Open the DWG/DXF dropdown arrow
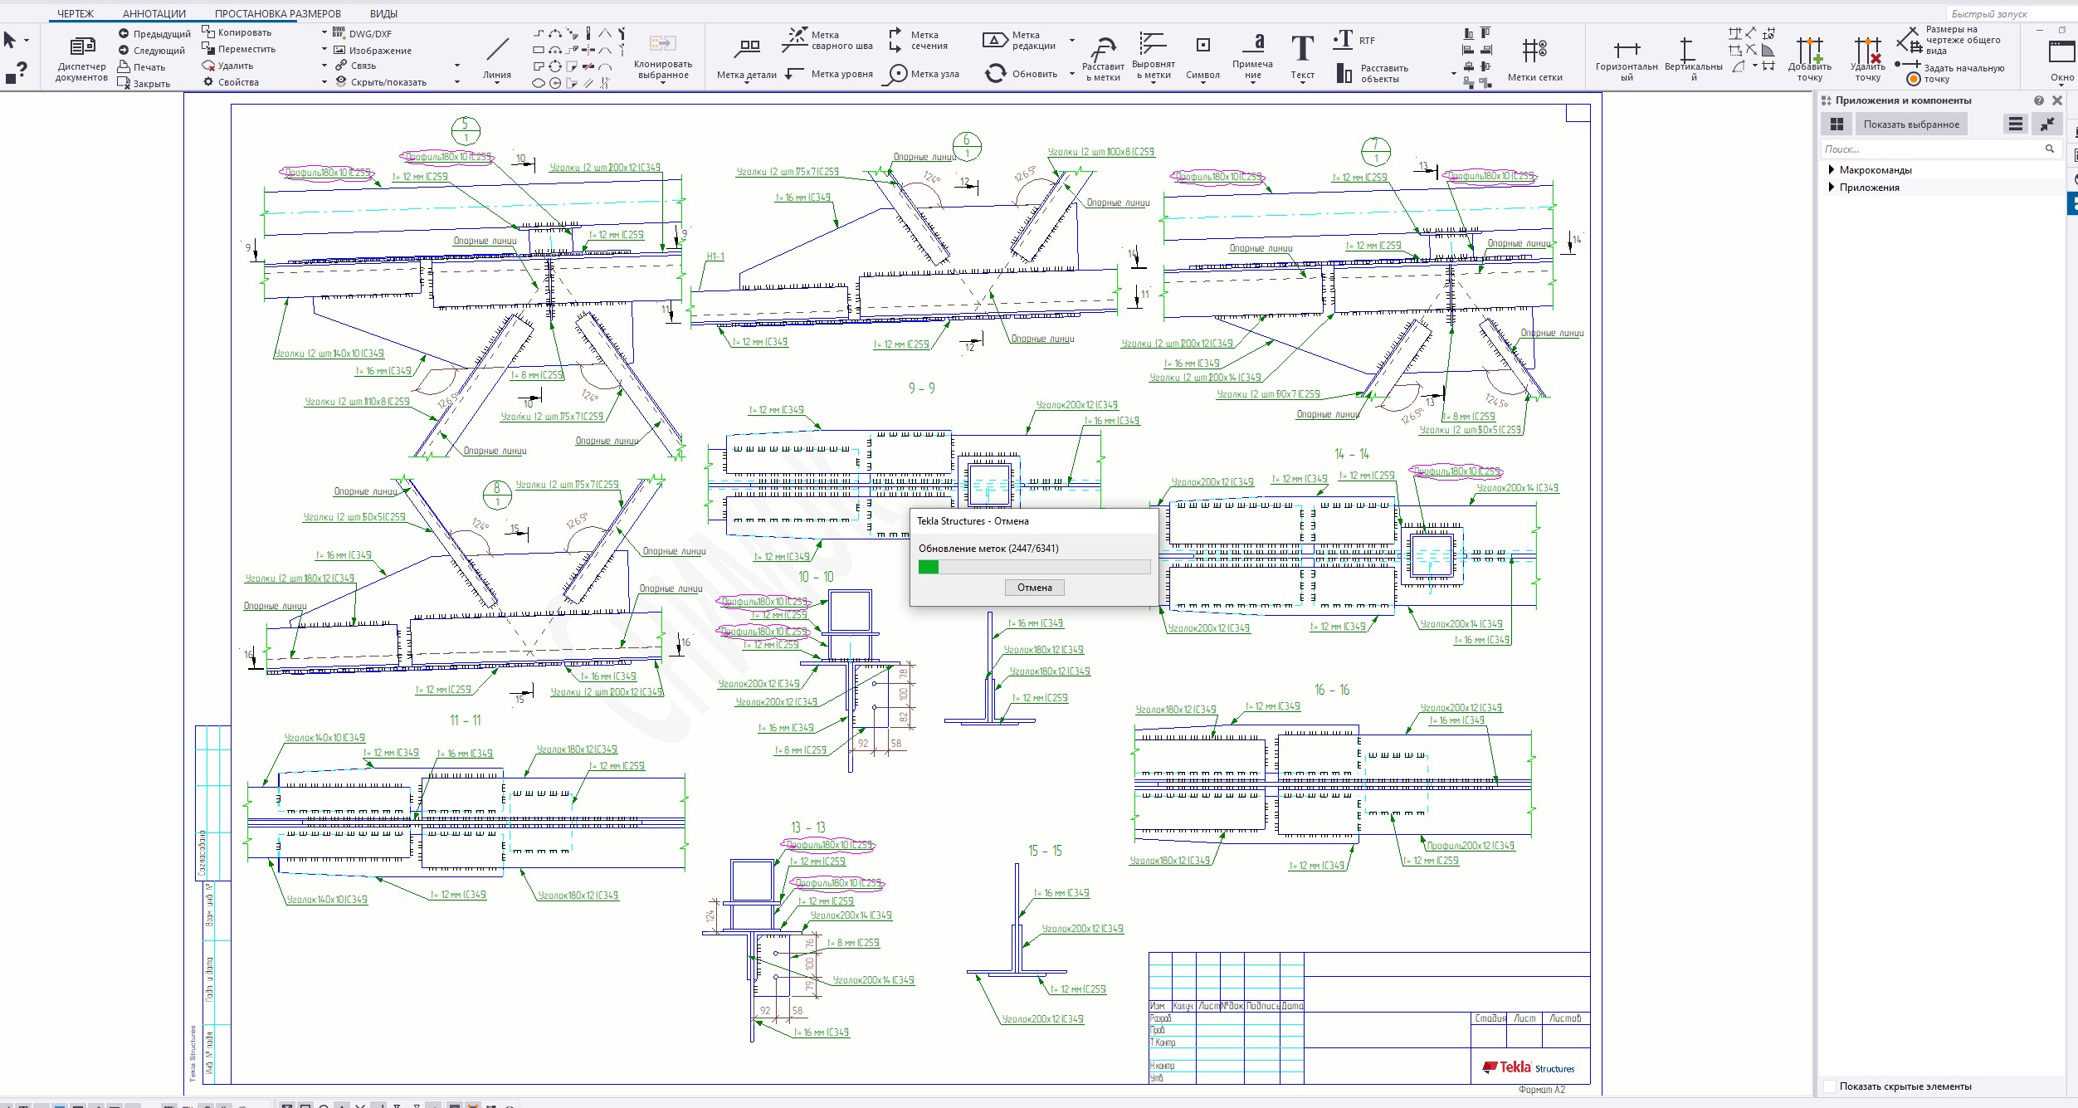Viewport: 2078px width, 1108px height. pos(324,33)
